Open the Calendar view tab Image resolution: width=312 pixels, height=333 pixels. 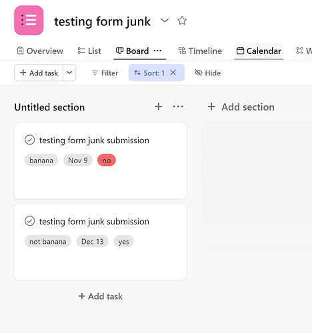pos(259,51)
